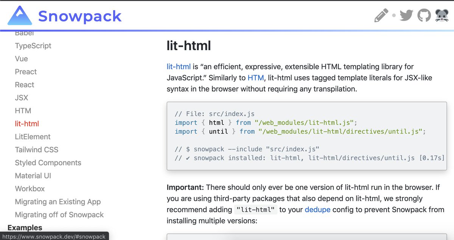Viewport: 454px width, 240px height.
Task: Click the mouse emoji icon in header
Action: pyautogui.click(x=442, y=15)
